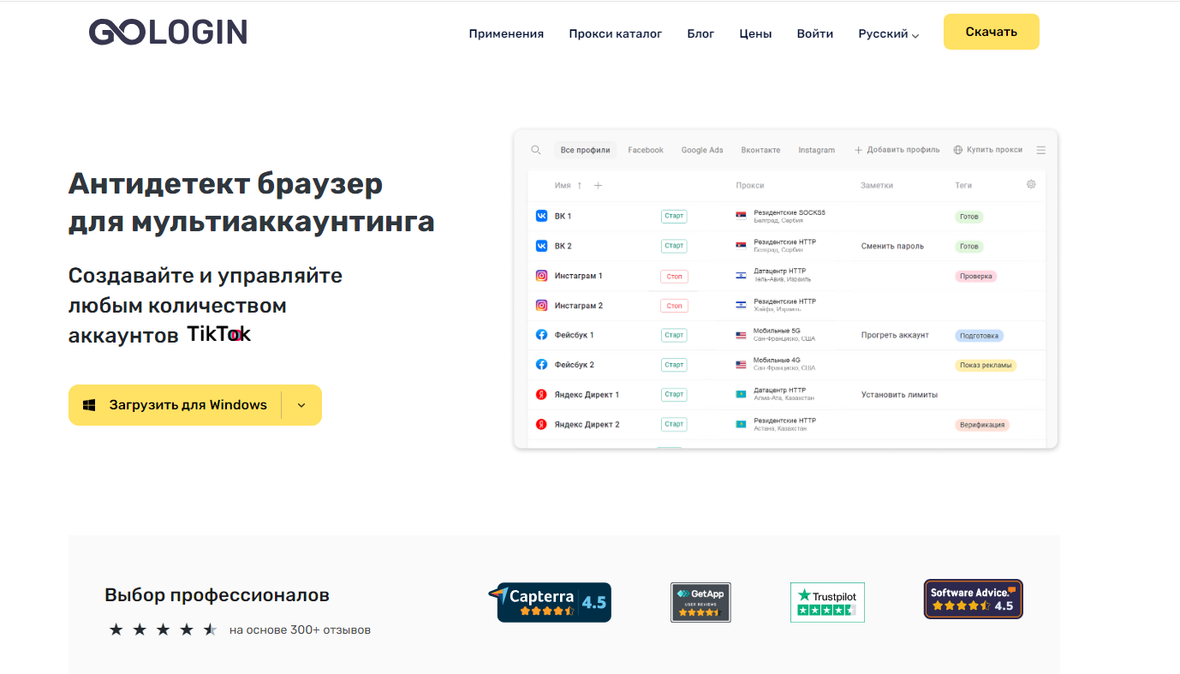Click the Прогреть аккаунт note
This screenshot has height=674, width=1180.
tap(895, 335)
